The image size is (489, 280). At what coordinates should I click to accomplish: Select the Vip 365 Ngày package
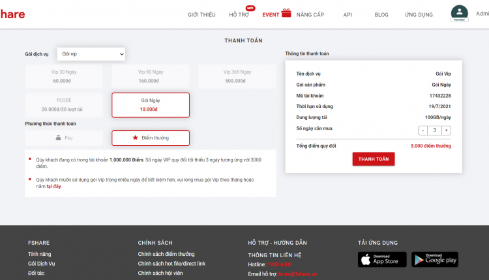click(237, 76)
